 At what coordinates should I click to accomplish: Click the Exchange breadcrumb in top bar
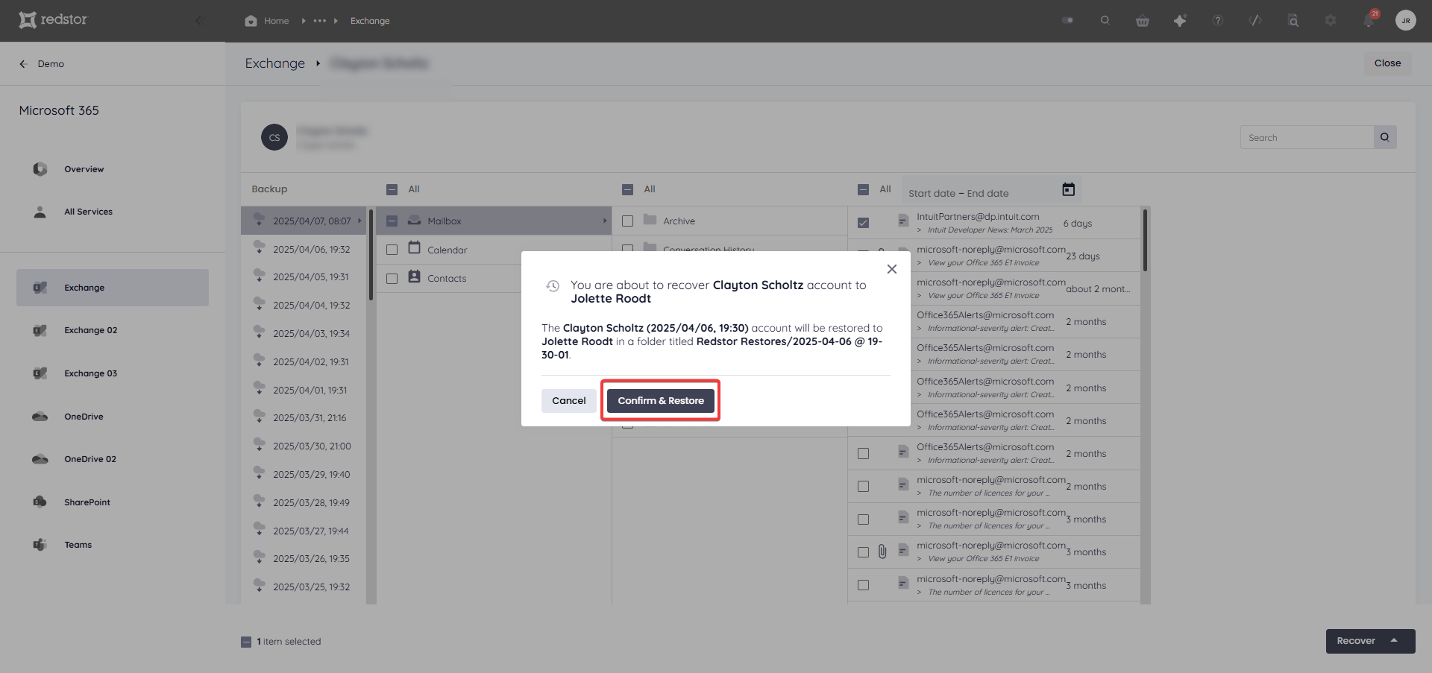(370, 21)
